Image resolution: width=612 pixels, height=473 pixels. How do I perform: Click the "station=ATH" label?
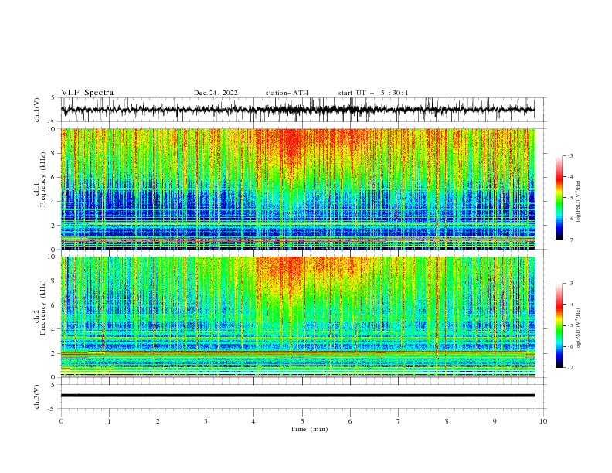pos(287,93)
